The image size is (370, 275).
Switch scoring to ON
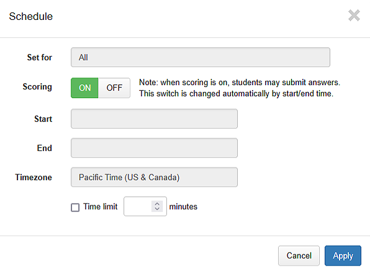coord(84,88)
